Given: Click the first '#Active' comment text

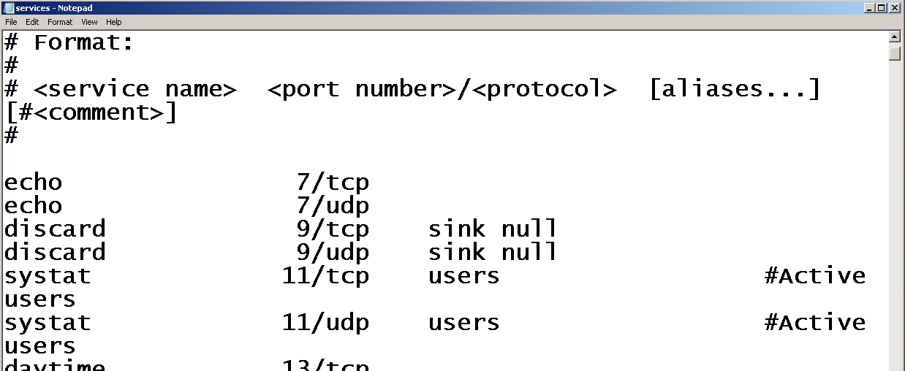Looking at the screenshot, I should (815, 276).
